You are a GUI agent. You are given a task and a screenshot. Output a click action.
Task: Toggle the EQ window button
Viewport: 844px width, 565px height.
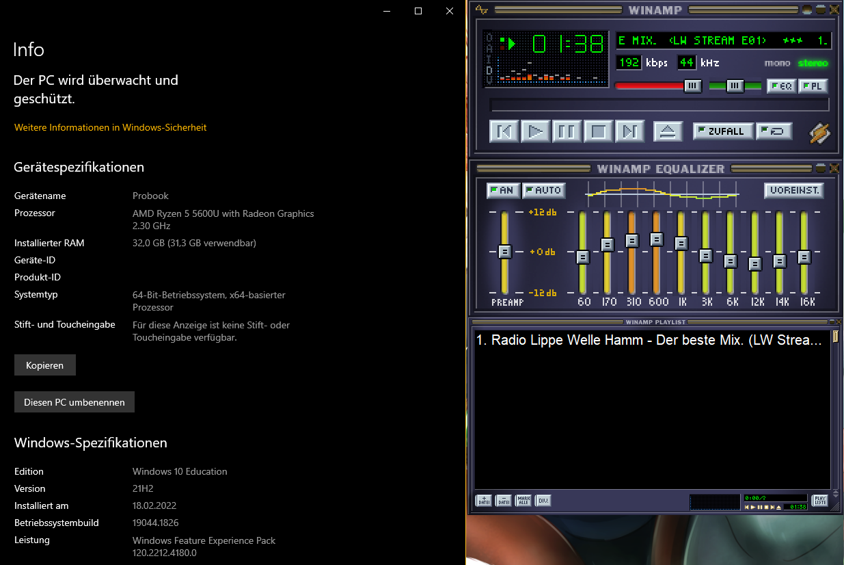click(782, 86)
